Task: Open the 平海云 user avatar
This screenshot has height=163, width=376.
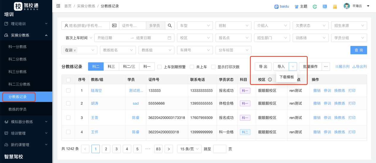Action: [347, 6]
